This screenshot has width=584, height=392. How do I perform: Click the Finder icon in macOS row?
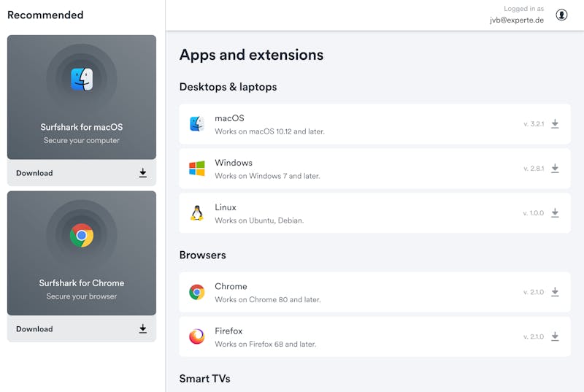coord(197,124)
